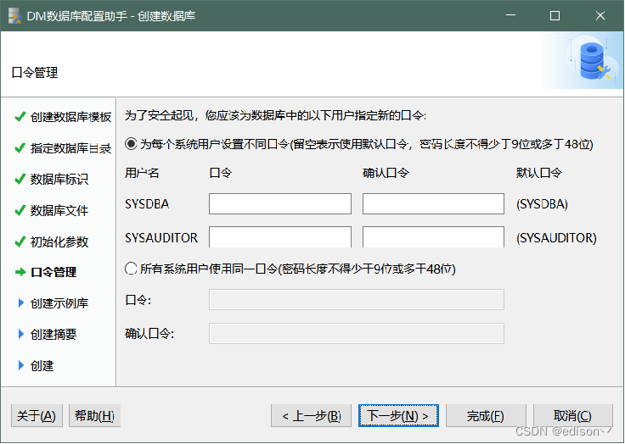Click the SYSDBA user name label

147,203
